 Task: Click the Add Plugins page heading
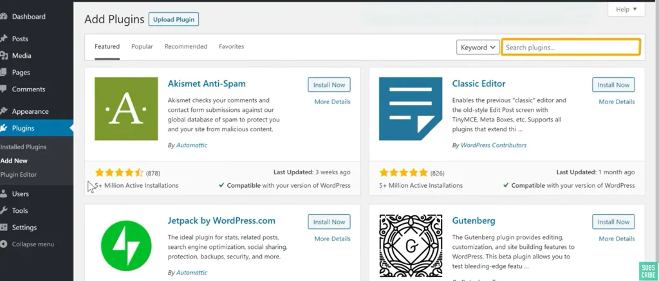[115, 19]
